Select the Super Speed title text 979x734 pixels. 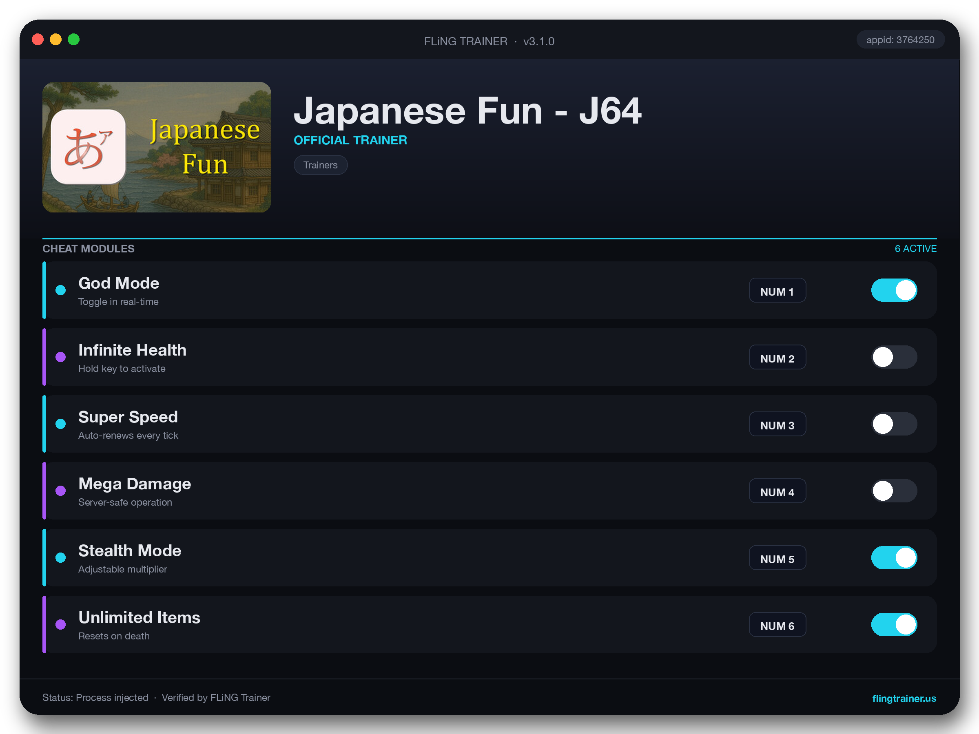(128, 417)
